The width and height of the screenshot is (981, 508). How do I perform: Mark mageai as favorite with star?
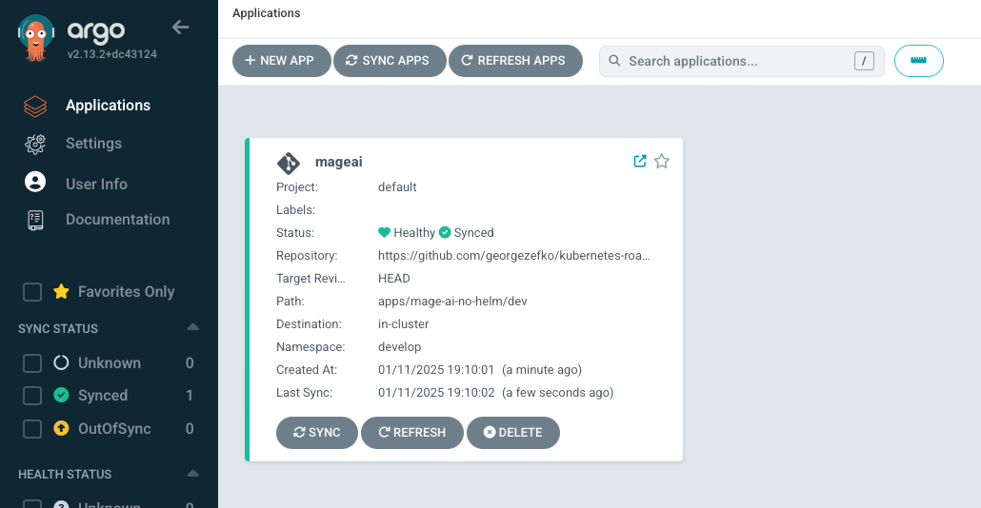tap(661, 161)
